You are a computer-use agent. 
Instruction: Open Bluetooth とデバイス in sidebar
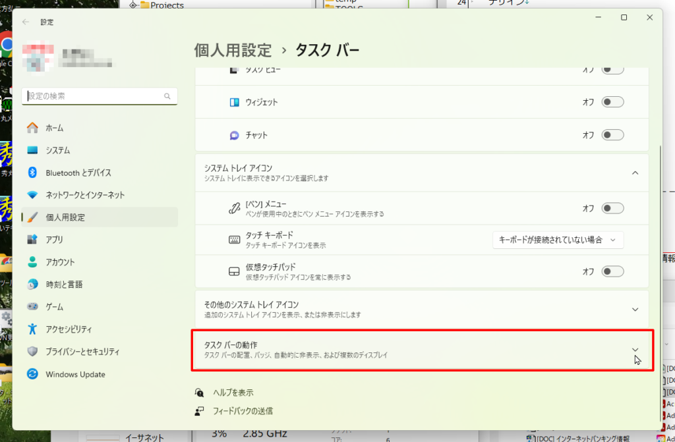78,173
